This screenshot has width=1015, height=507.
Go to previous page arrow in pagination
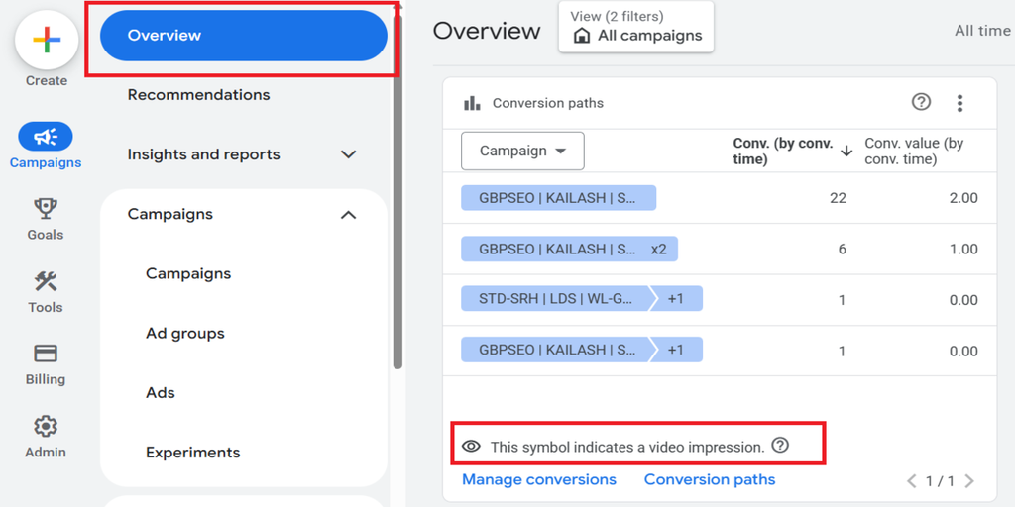(912, 480)
